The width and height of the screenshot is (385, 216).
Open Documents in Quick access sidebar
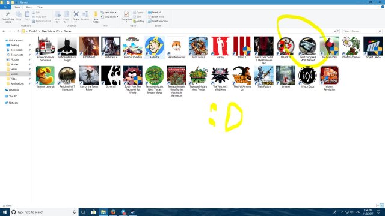coord(16,55)
